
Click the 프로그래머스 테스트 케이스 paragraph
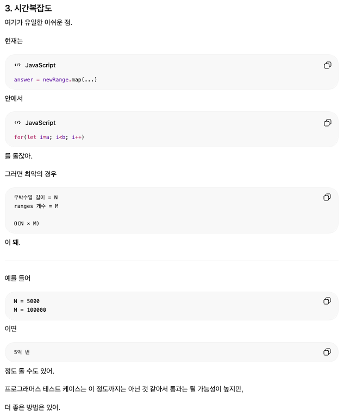point(124,389)
